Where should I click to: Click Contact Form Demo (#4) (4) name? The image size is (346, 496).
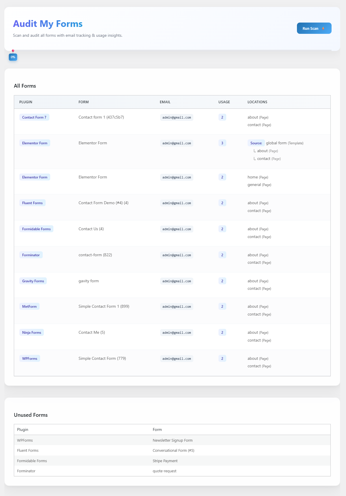[x=104, y=203]
